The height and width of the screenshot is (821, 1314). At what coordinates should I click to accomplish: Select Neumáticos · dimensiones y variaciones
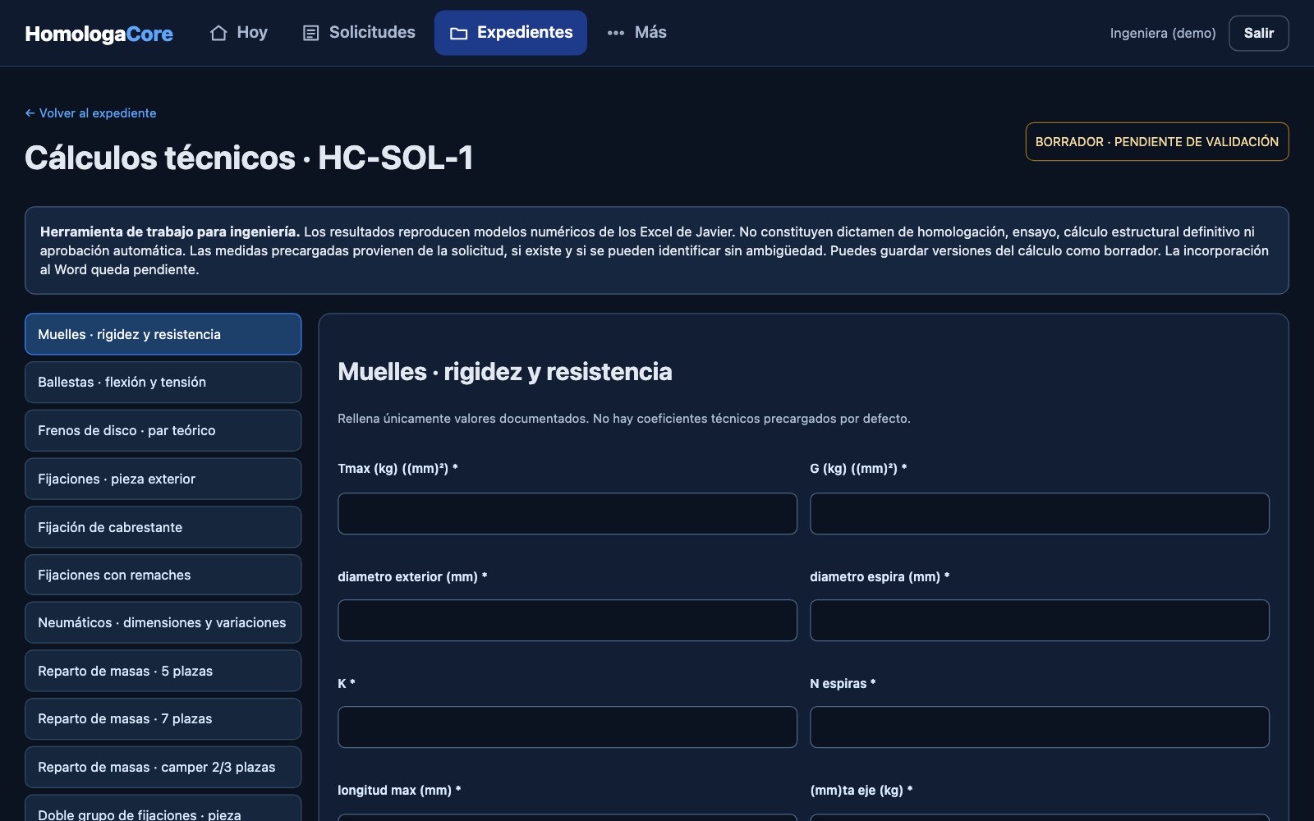point(163,622)
